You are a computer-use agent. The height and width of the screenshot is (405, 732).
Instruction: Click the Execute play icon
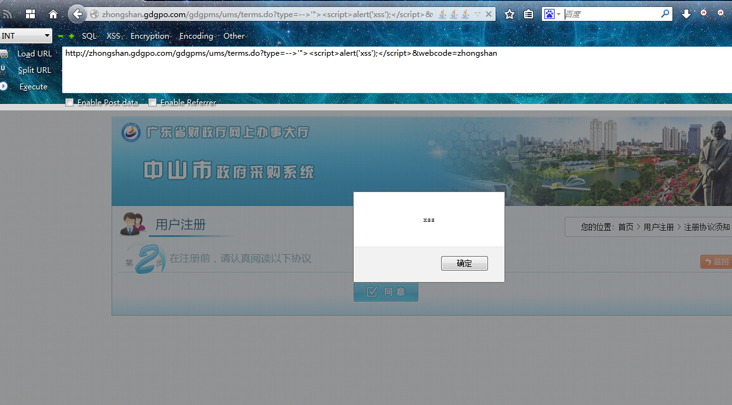coord(3,86)
